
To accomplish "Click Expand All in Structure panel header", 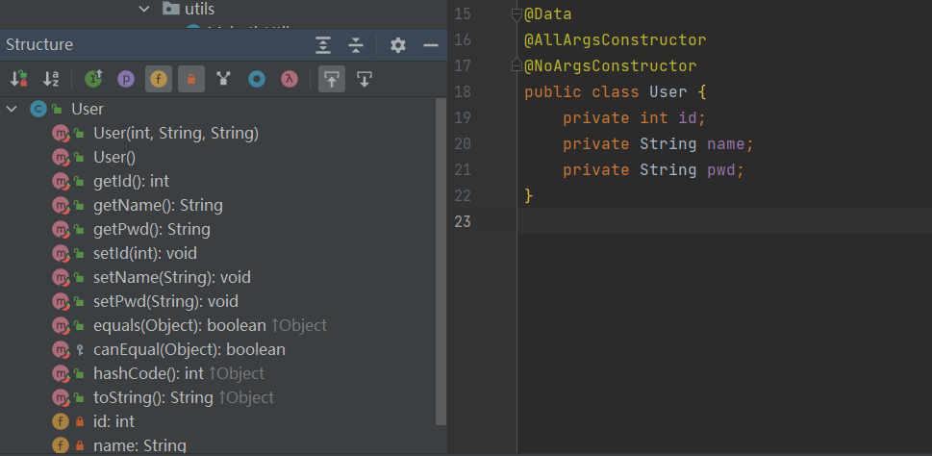I will click(x=323, y=45).
